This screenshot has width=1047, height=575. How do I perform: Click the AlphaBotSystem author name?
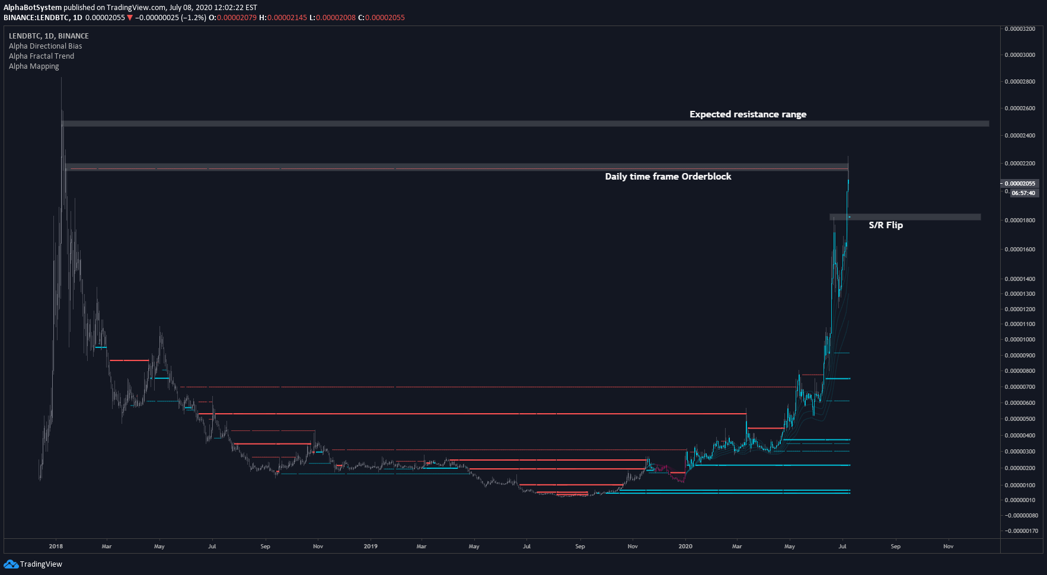(x=33, y=8)
